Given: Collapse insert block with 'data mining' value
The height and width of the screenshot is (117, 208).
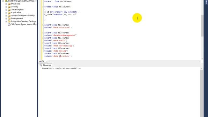Looking at the screenshot, I should [43, 48].
